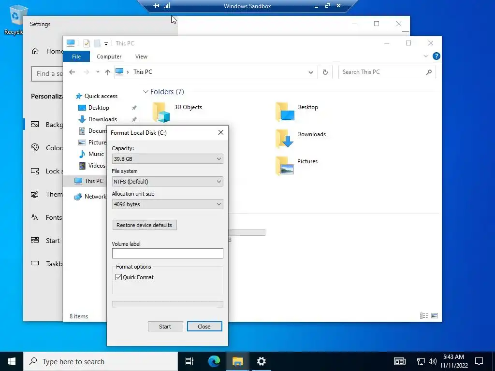Open Customize Quick Access Toolbar dropdown
Image resolution: width=495 pixels, height=371 pixels.
tap(106, 43)
